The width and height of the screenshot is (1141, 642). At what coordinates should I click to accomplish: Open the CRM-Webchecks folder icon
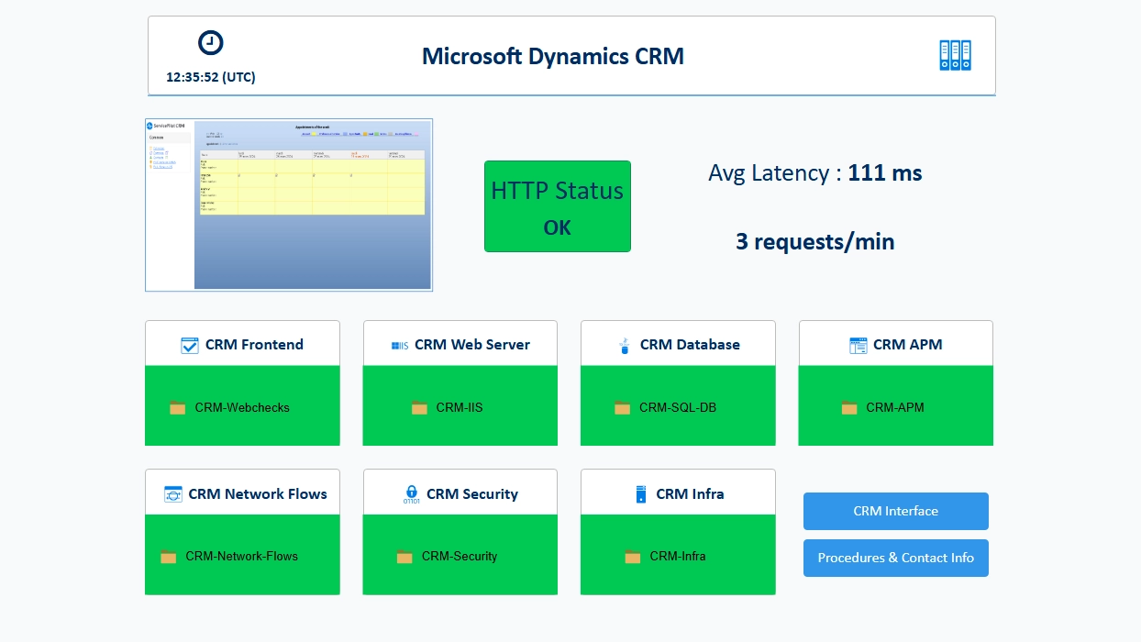tap(178, 408)
